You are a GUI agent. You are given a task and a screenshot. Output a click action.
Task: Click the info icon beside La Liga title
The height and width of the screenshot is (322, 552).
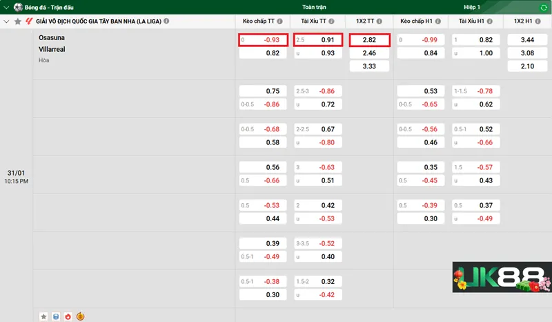pyautogui.click(x=166, y=21)
